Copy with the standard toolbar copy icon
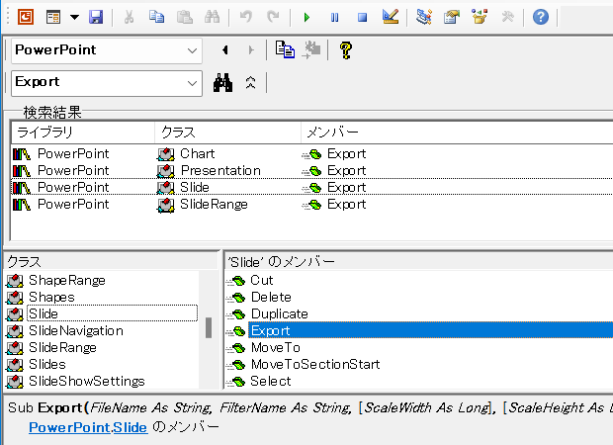613x445 pixels. coord(156,17)
